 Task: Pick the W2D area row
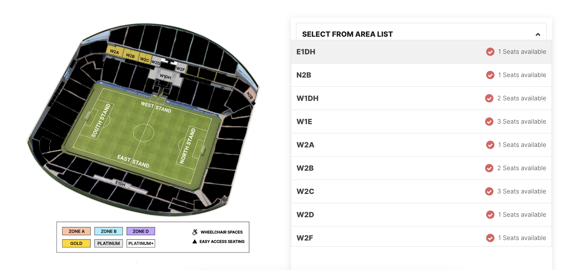[421, 215]
